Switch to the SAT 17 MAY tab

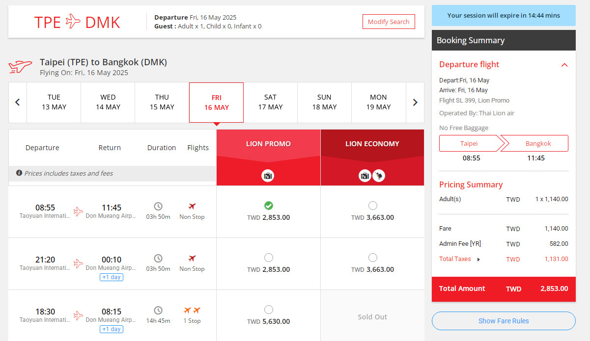[x=270, y=102]
